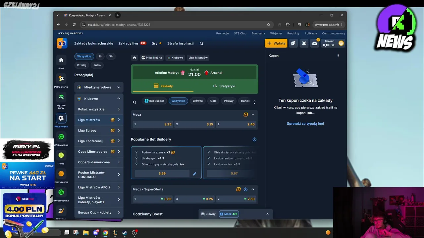Select ePiłka nożna icon in sidebar
This screenshot has height=238, width=424.
[61, 137]
